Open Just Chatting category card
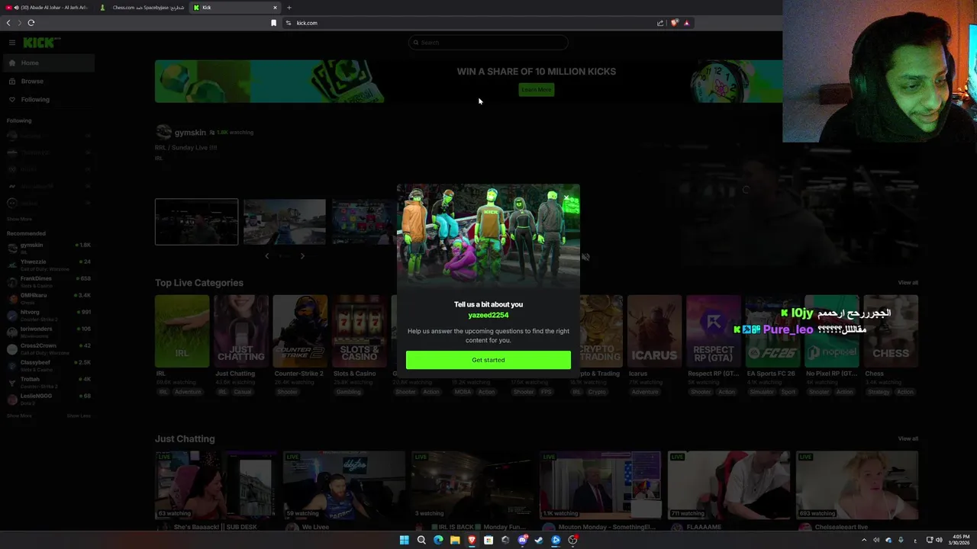 click(x=241, y=331)
